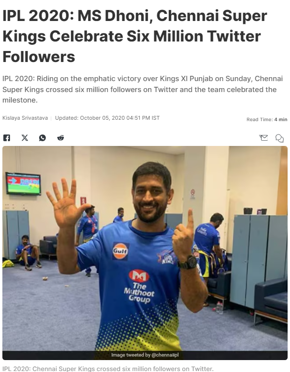Share article via WhatsApp icon
Image resolution: width=290 pixels, height=372 pixels.
tap(42, 138)
